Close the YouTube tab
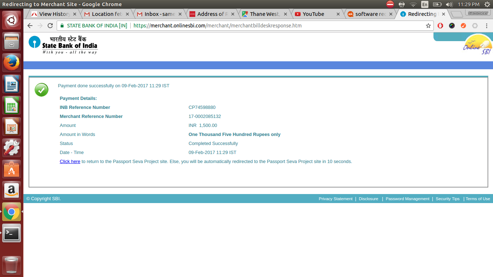Viewport: 493px width, 277px height. (338, 14)
